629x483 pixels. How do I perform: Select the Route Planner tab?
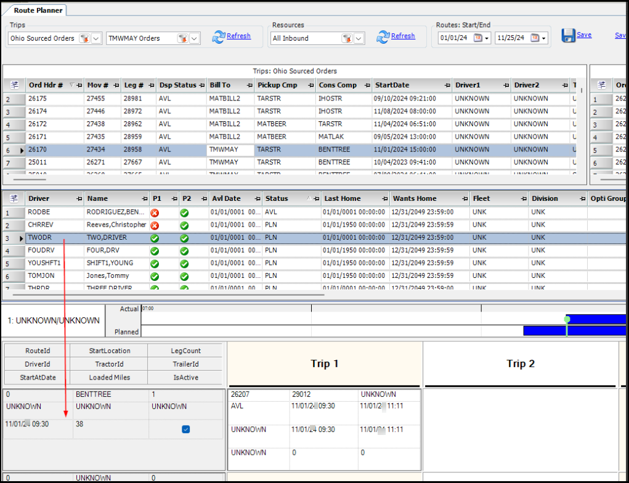tap(38, 10)
